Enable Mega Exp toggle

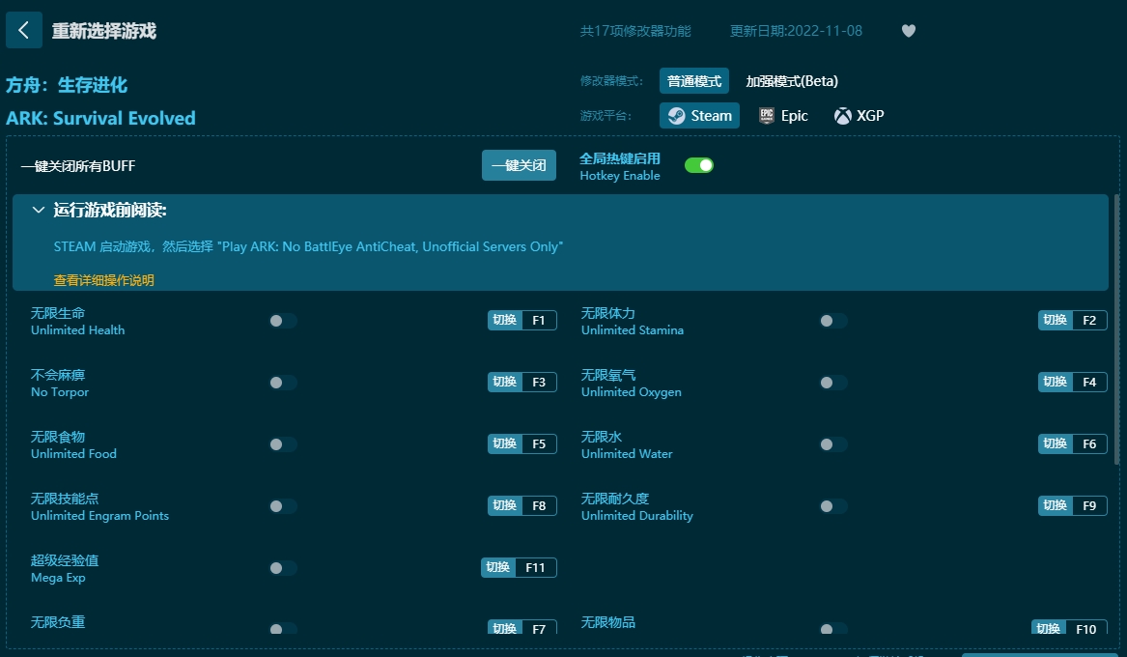click(x=282, y=568)
